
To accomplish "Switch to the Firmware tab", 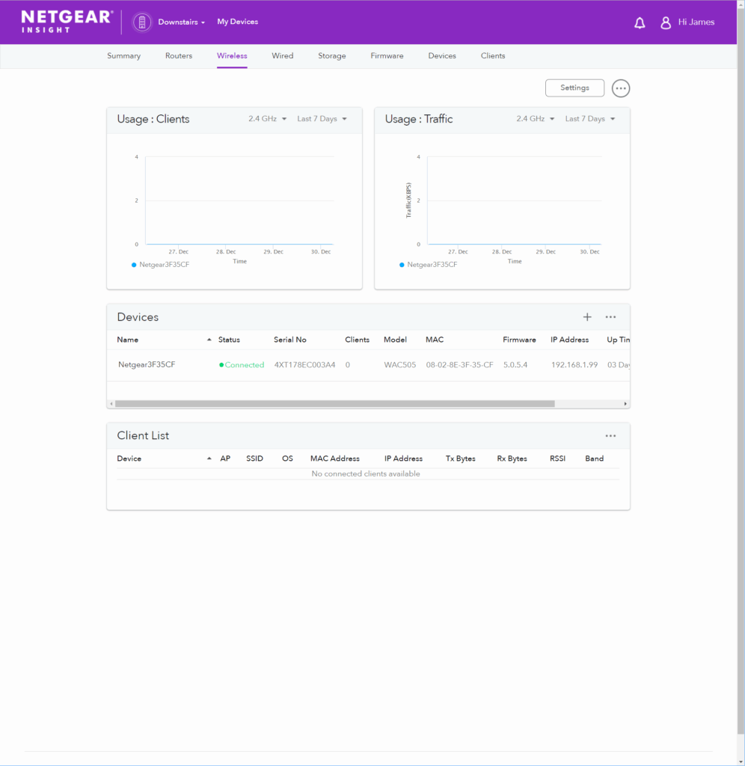I will click(x=387, y=56).
